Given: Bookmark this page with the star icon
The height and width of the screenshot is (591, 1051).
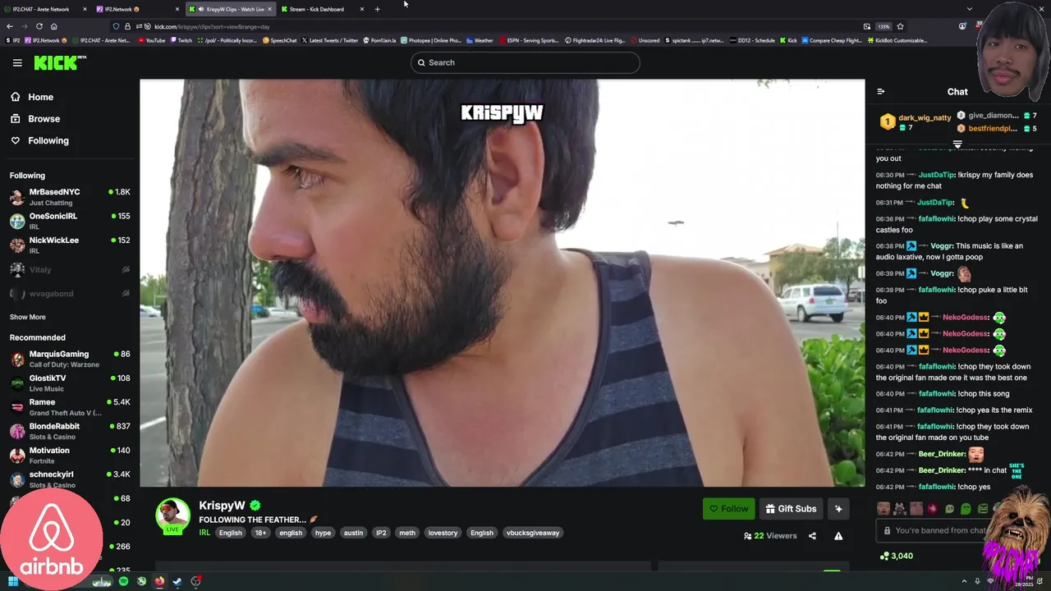Looking at the screenshot, I should [x=900, y=26].
